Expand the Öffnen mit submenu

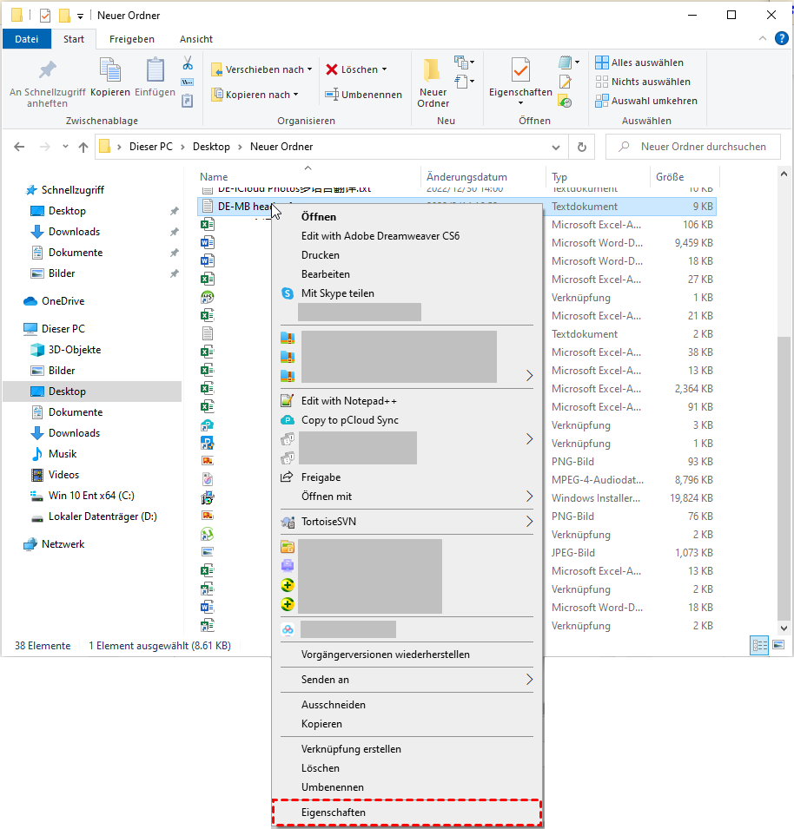pos(407,496)
